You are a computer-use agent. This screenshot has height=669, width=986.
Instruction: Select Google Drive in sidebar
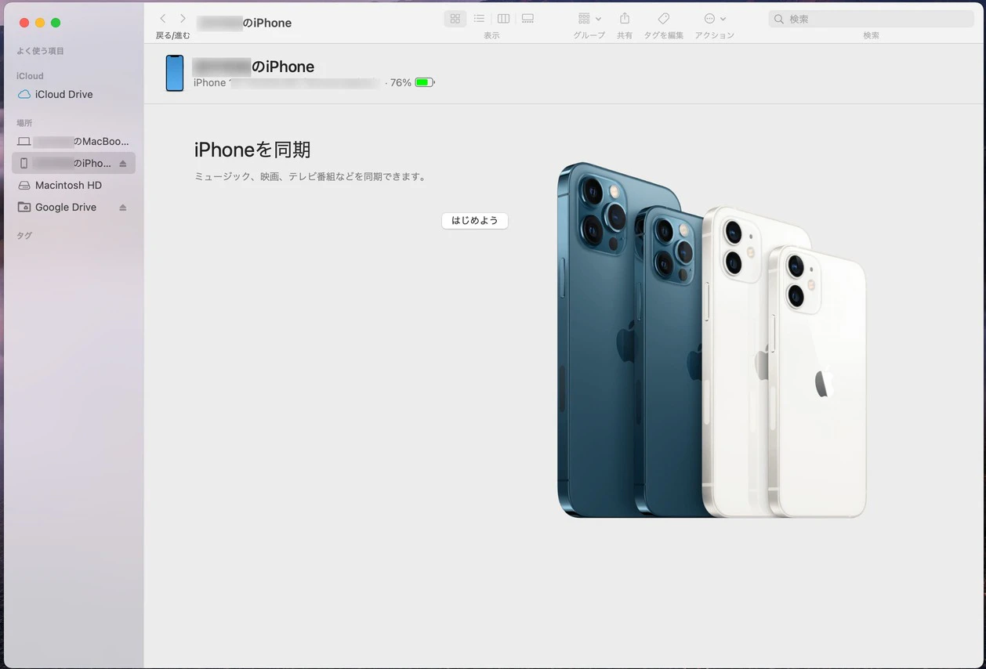pyautogui.click(x=65, y=208)
